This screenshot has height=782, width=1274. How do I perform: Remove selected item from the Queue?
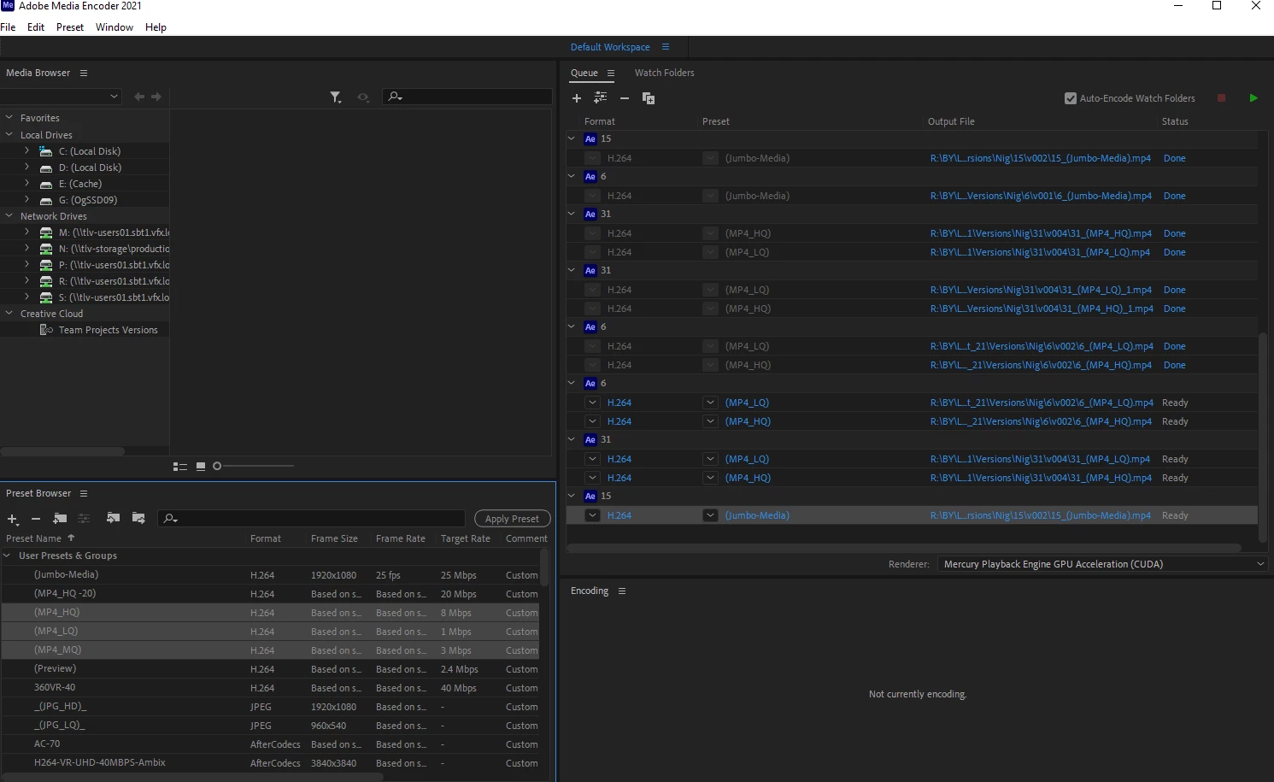point(625,98)
